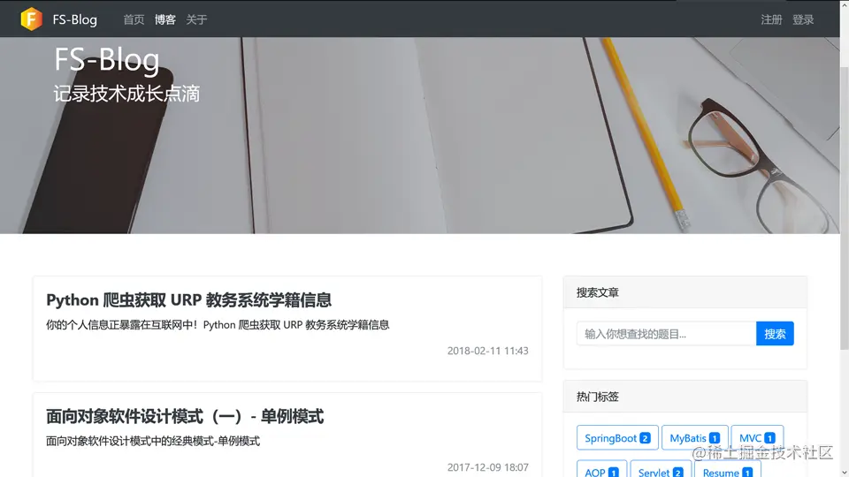
Task: Select the MVC tag
Action: [x=757, y=437]
